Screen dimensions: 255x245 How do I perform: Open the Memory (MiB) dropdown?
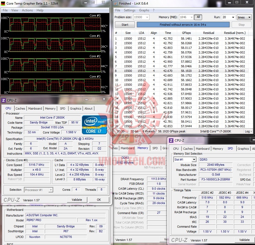click(192, 17)
